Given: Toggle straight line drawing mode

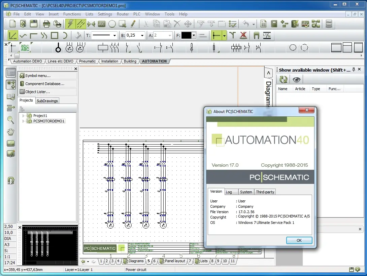Looking at the screenshot, I should [12, 36].
